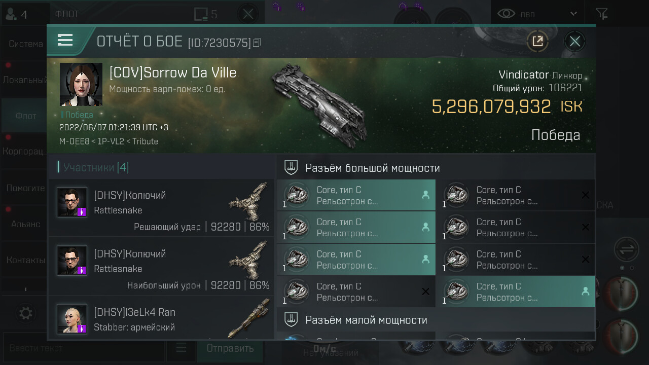Click the chat text input field
Image resolution: width=649 pixels, height=365 pixels.
click(x=84, y=348)
